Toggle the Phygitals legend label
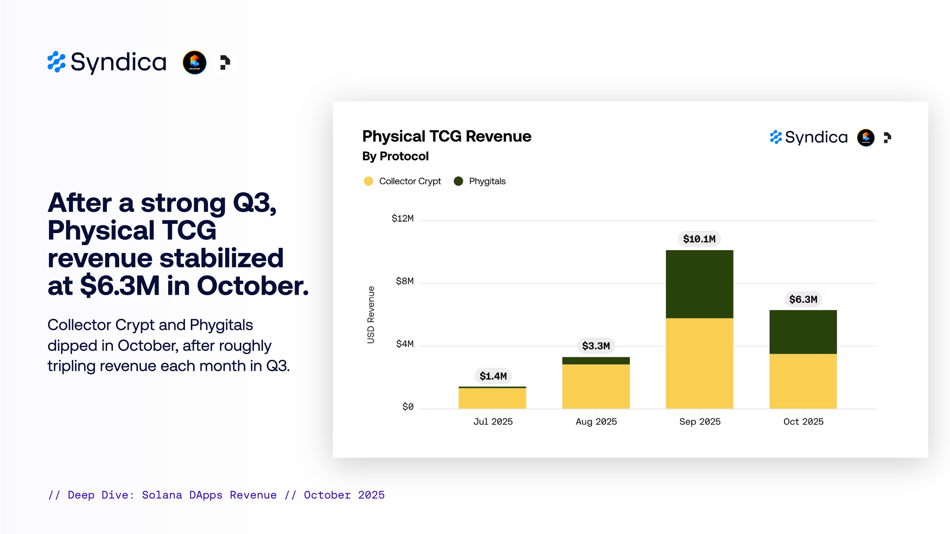The width and height of the screenshot is (950, 534). pyautogui.click(x=487, y=181)
